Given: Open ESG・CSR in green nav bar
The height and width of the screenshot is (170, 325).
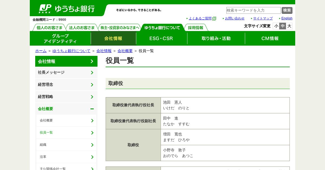Looking at the screenshot, I should (161, 39).
